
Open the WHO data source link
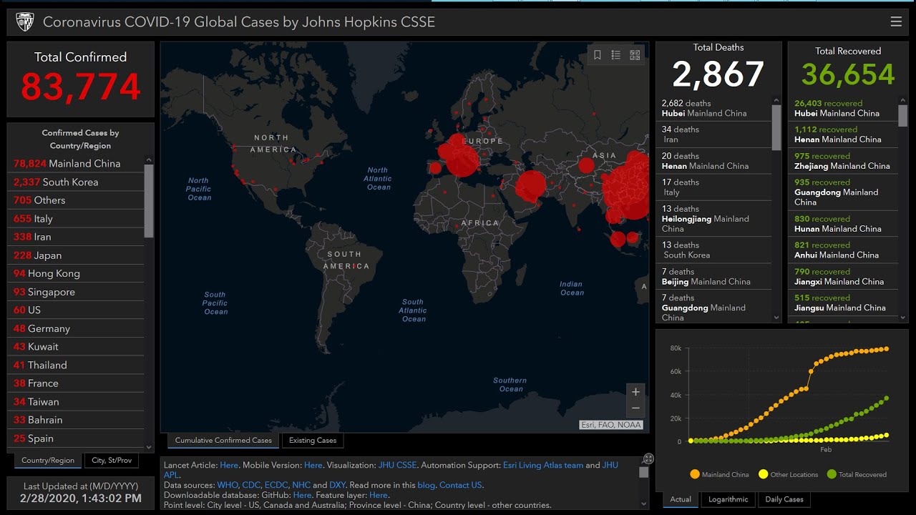click(x=228, y=485)
